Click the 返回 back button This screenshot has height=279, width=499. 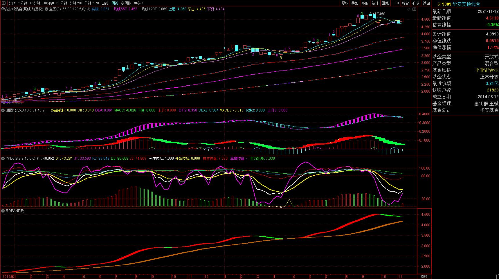[x=426, y=3]
